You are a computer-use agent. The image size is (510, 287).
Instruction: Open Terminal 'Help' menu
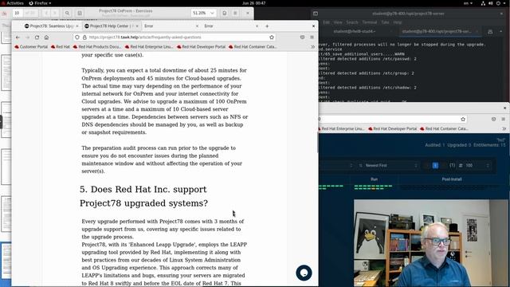click(x=398, y=22)
